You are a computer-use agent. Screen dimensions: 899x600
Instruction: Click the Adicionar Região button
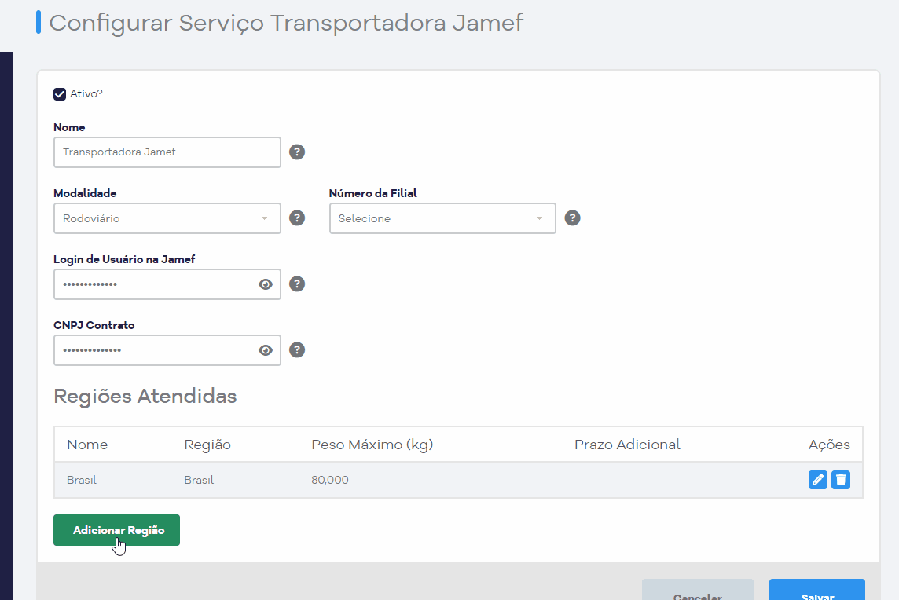coord(117,530)
